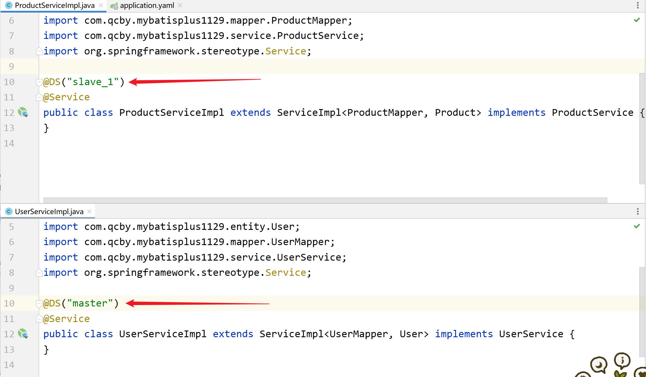Collapse annotation fold at @DS("slave_1") line

tap(39, 82)
